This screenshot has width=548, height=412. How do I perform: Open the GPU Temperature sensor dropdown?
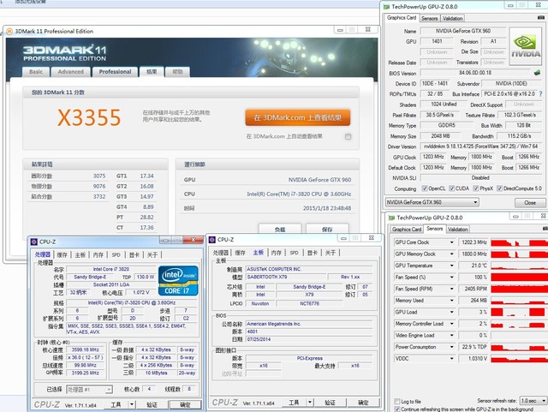[x=451, y=266]
